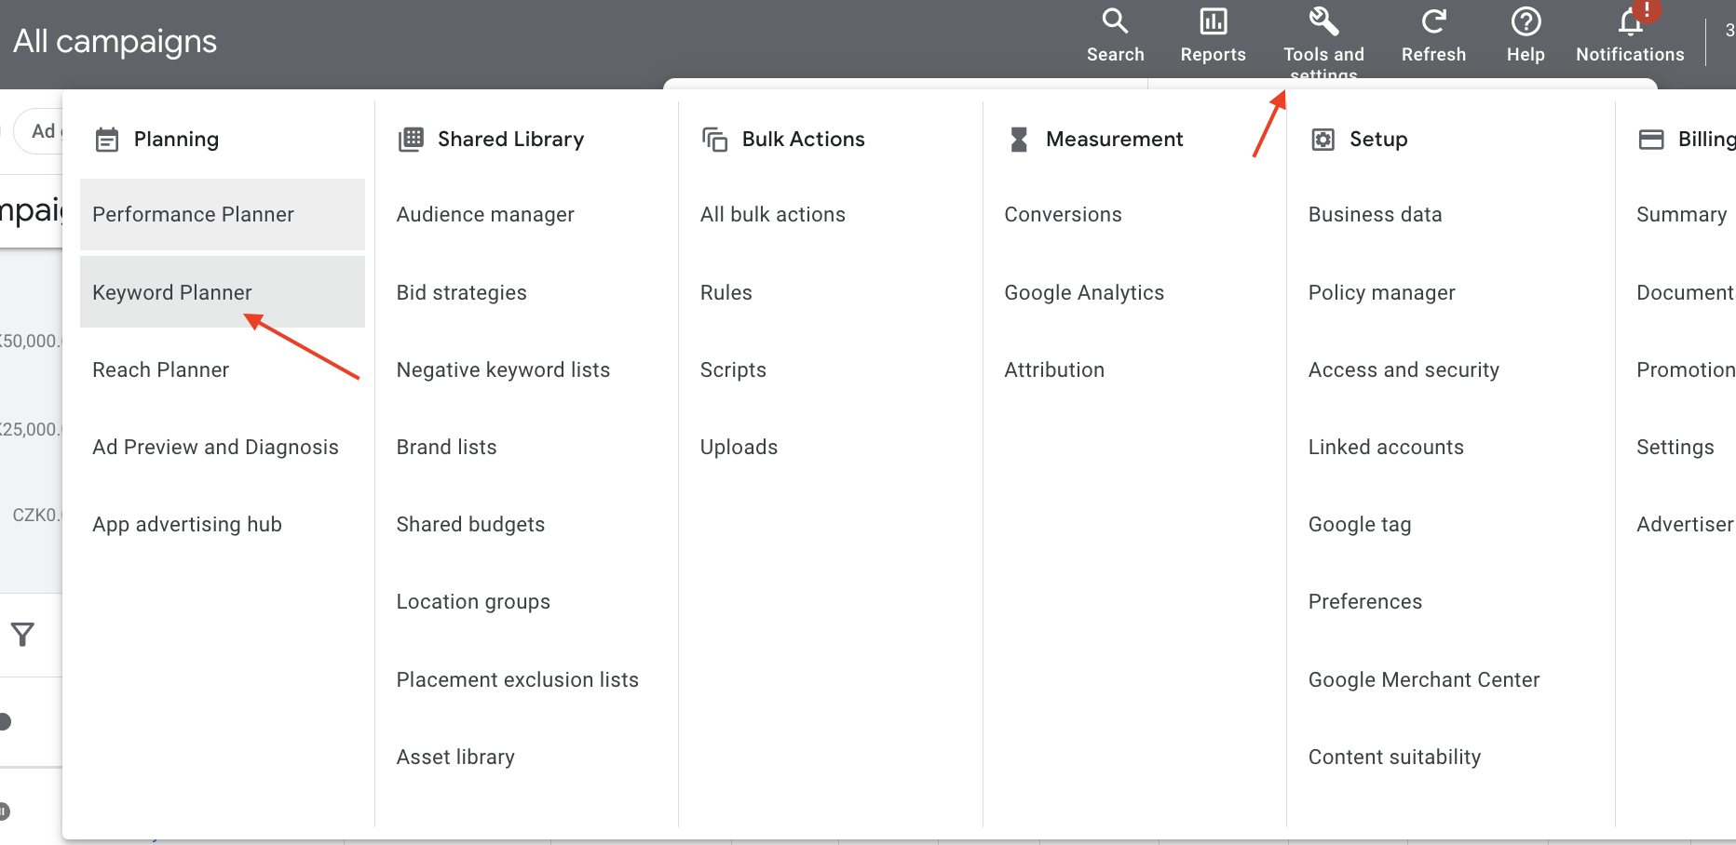Open Location groups
Image resolution: width=1736 pixels, height=845 pixels.
tap(473, 602)
